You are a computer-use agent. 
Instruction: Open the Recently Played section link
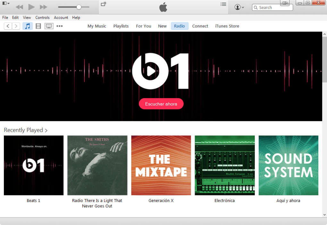(x=26, y=130)
